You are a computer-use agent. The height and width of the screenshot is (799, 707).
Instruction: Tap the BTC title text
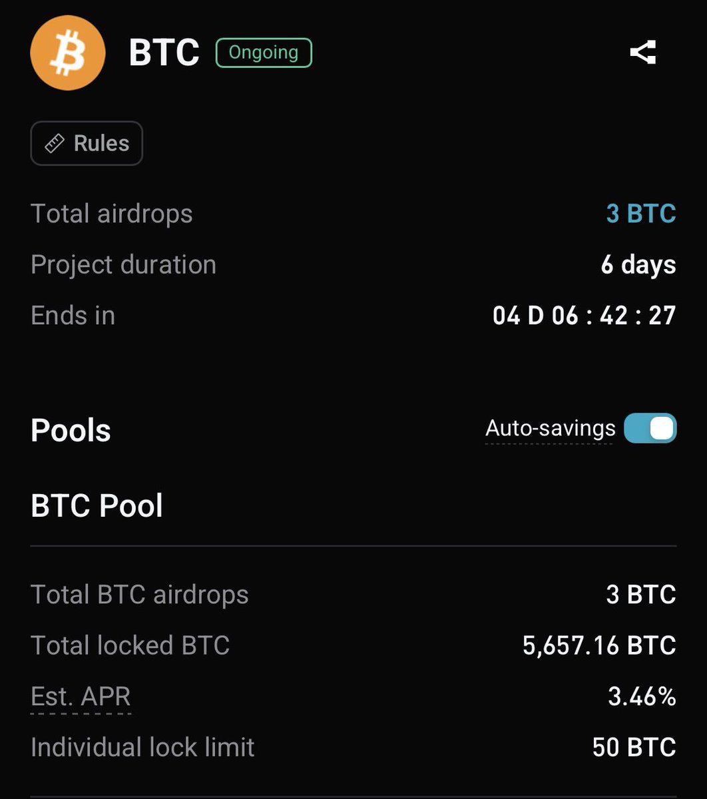[164, 53]
